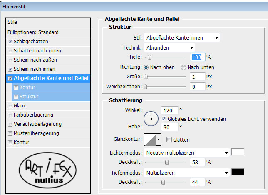Open the Lichtermodus blend mode dropdown
Image resolution: width=268 pixels, height=195 pixels.
click(x=186, y=152)
